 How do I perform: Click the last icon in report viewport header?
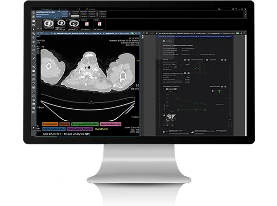pyautogui.click(x=245, y=33)
